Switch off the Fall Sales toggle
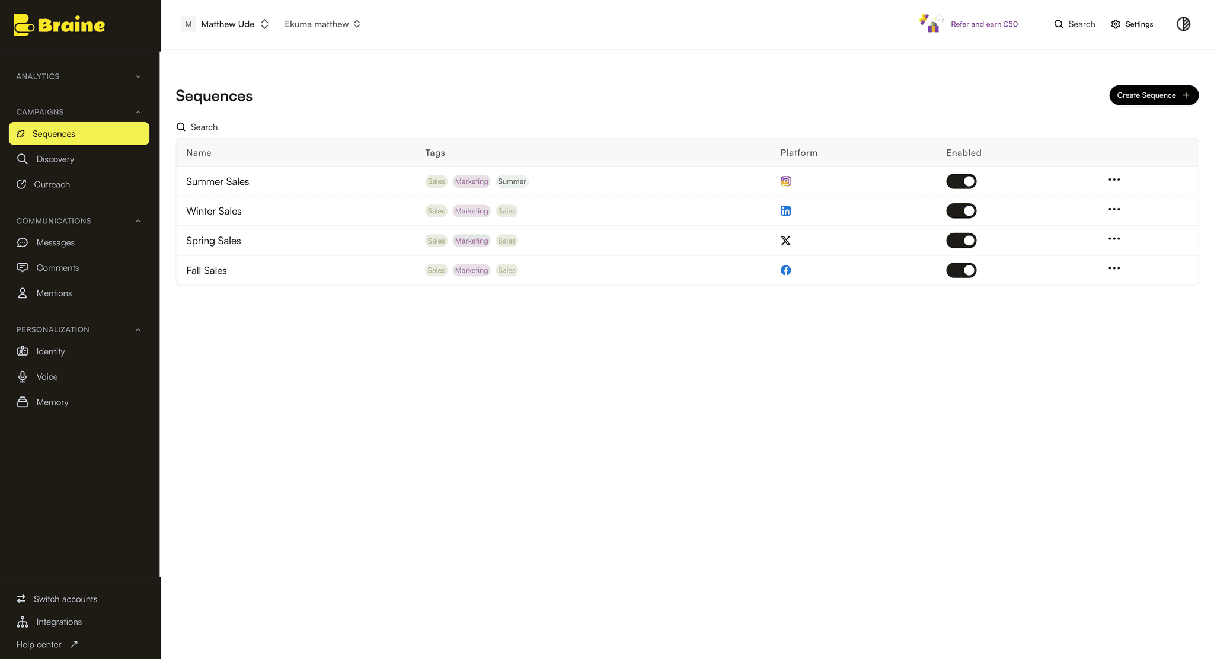The height and width of the screenshot is (659, 1214). pyautogui.click(x=961, y=270)
